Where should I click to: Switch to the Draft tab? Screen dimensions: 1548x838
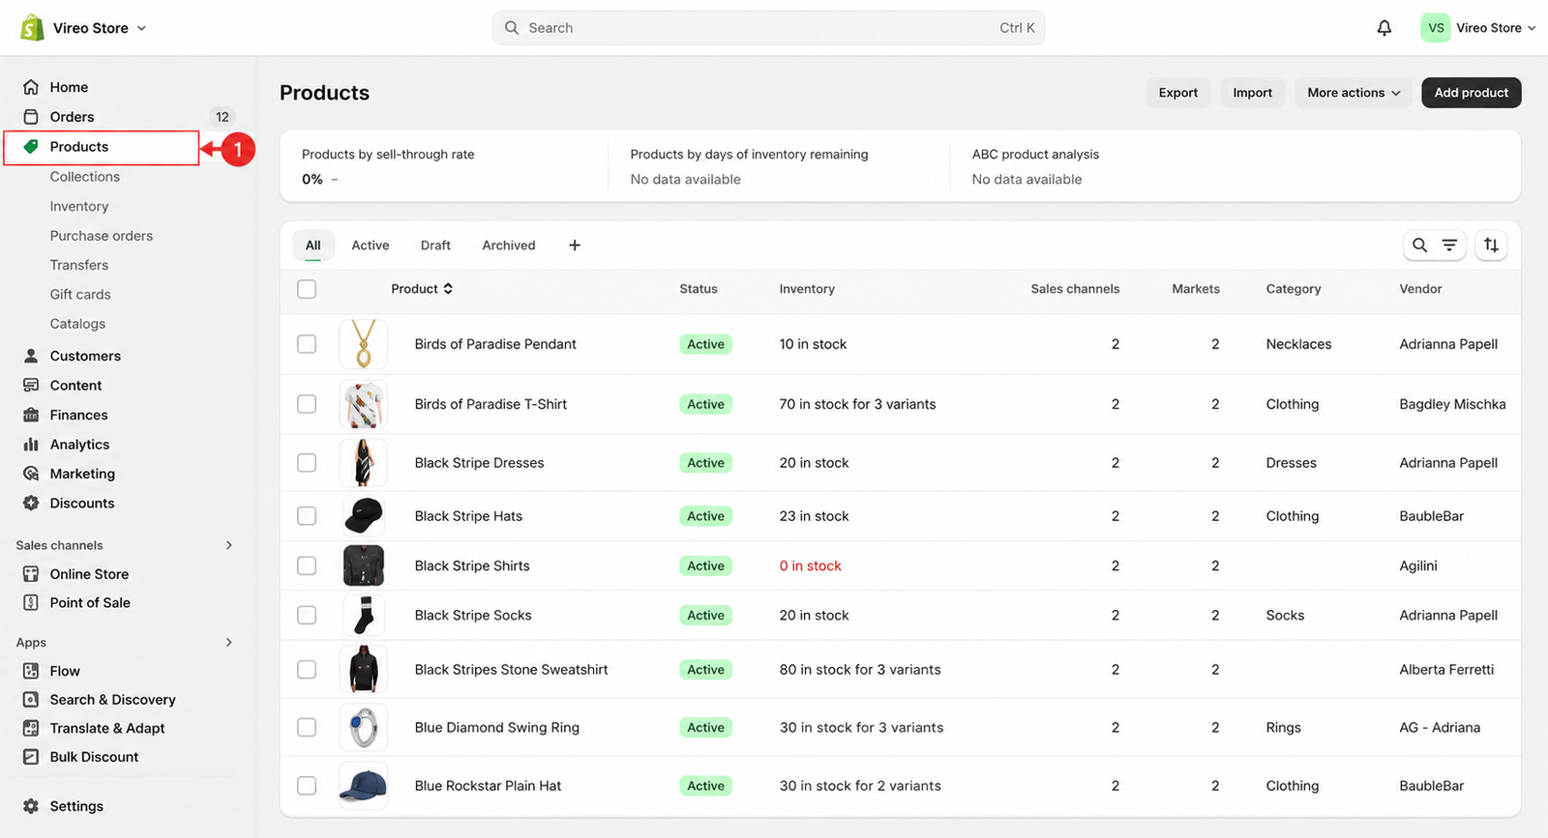(x=435, y=246)
